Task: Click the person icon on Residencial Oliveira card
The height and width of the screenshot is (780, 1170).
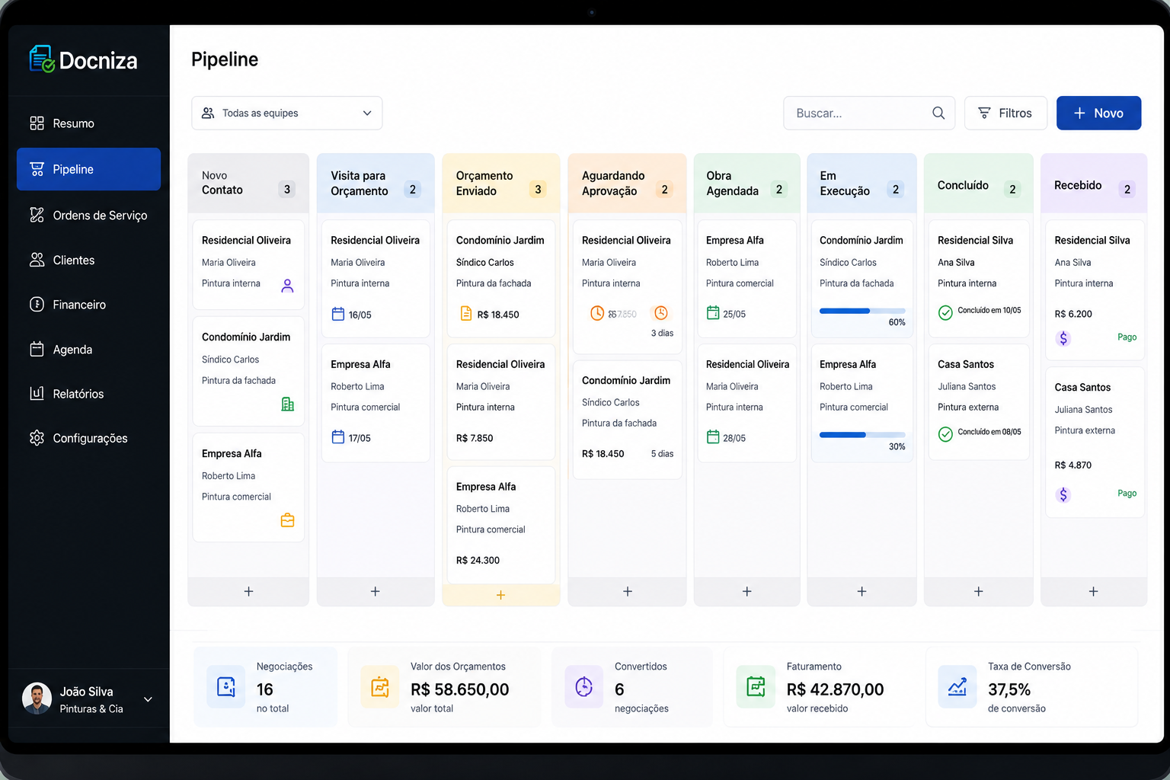Action: [287, 286]
